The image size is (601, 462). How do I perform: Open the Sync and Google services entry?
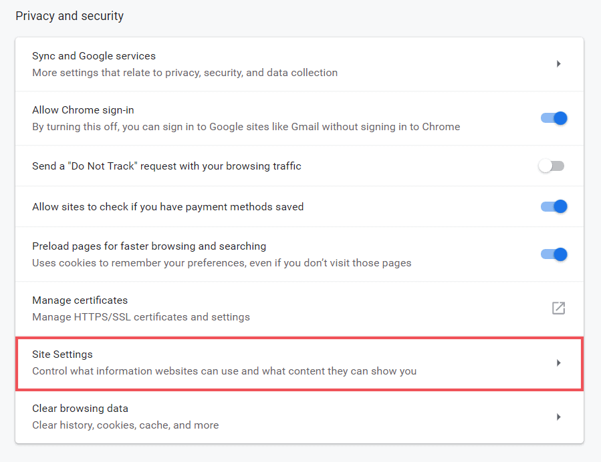tap(94, 56)
